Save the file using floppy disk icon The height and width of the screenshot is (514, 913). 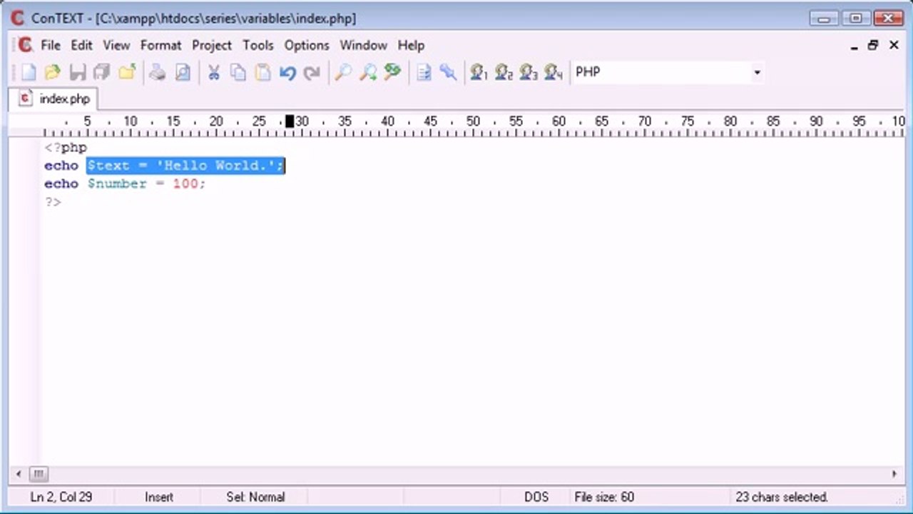pyautogui.click(x=77, y=72)
